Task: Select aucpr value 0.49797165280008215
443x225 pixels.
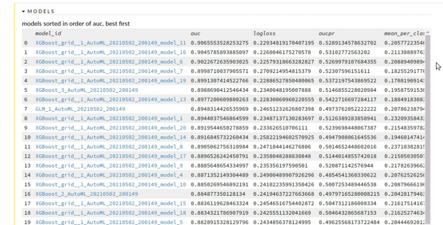Action: point(349,194)
